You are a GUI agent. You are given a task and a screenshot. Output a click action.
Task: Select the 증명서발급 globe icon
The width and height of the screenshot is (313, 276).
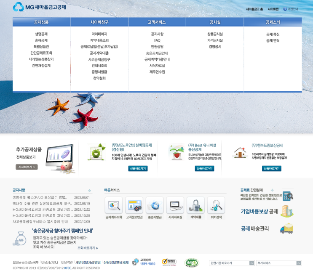tap(155, 205)
